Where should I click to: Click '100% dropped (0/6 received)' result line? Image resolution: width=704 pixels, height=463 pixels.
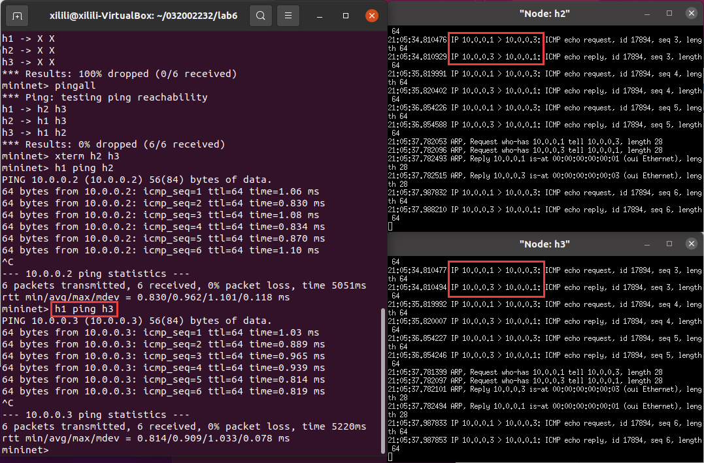[120, 74]
